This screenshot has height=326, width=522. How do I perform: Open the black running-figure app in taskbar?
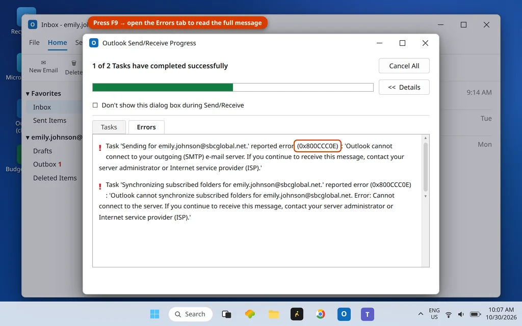pyautogui.click(x=297, y=314)
